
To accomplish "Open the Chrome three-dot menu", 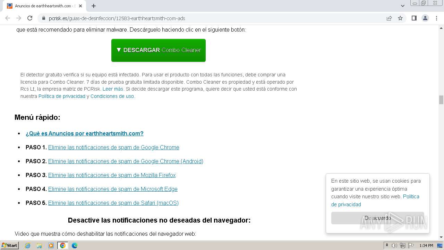I will [x=436, y=18].
